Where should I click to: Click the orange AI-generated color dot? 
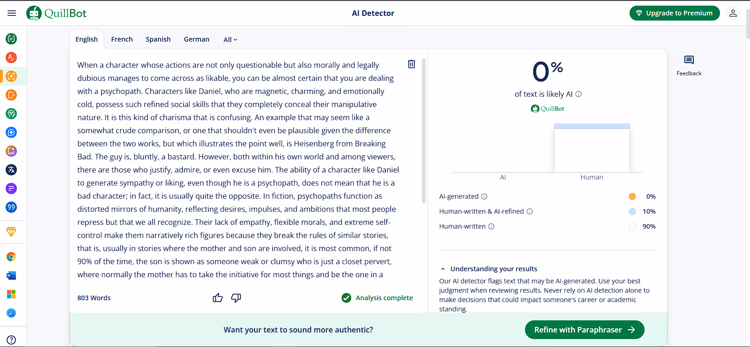[x=632, y=196]
